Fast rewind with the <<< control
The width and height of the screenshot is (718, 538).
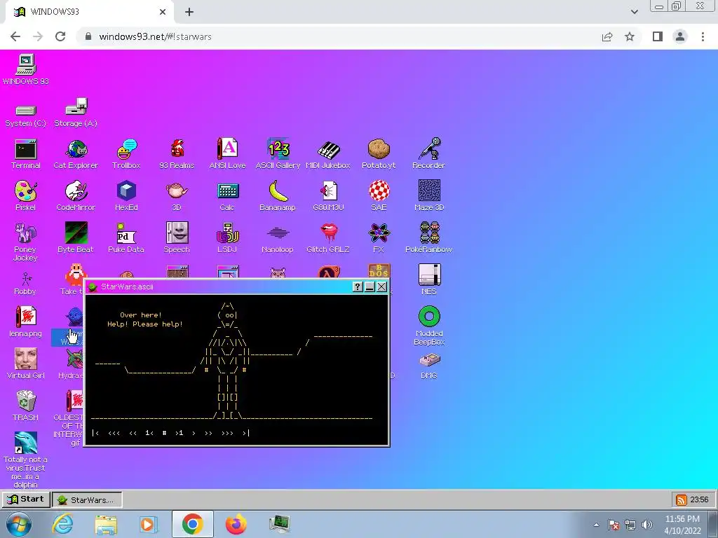[114, 433]
